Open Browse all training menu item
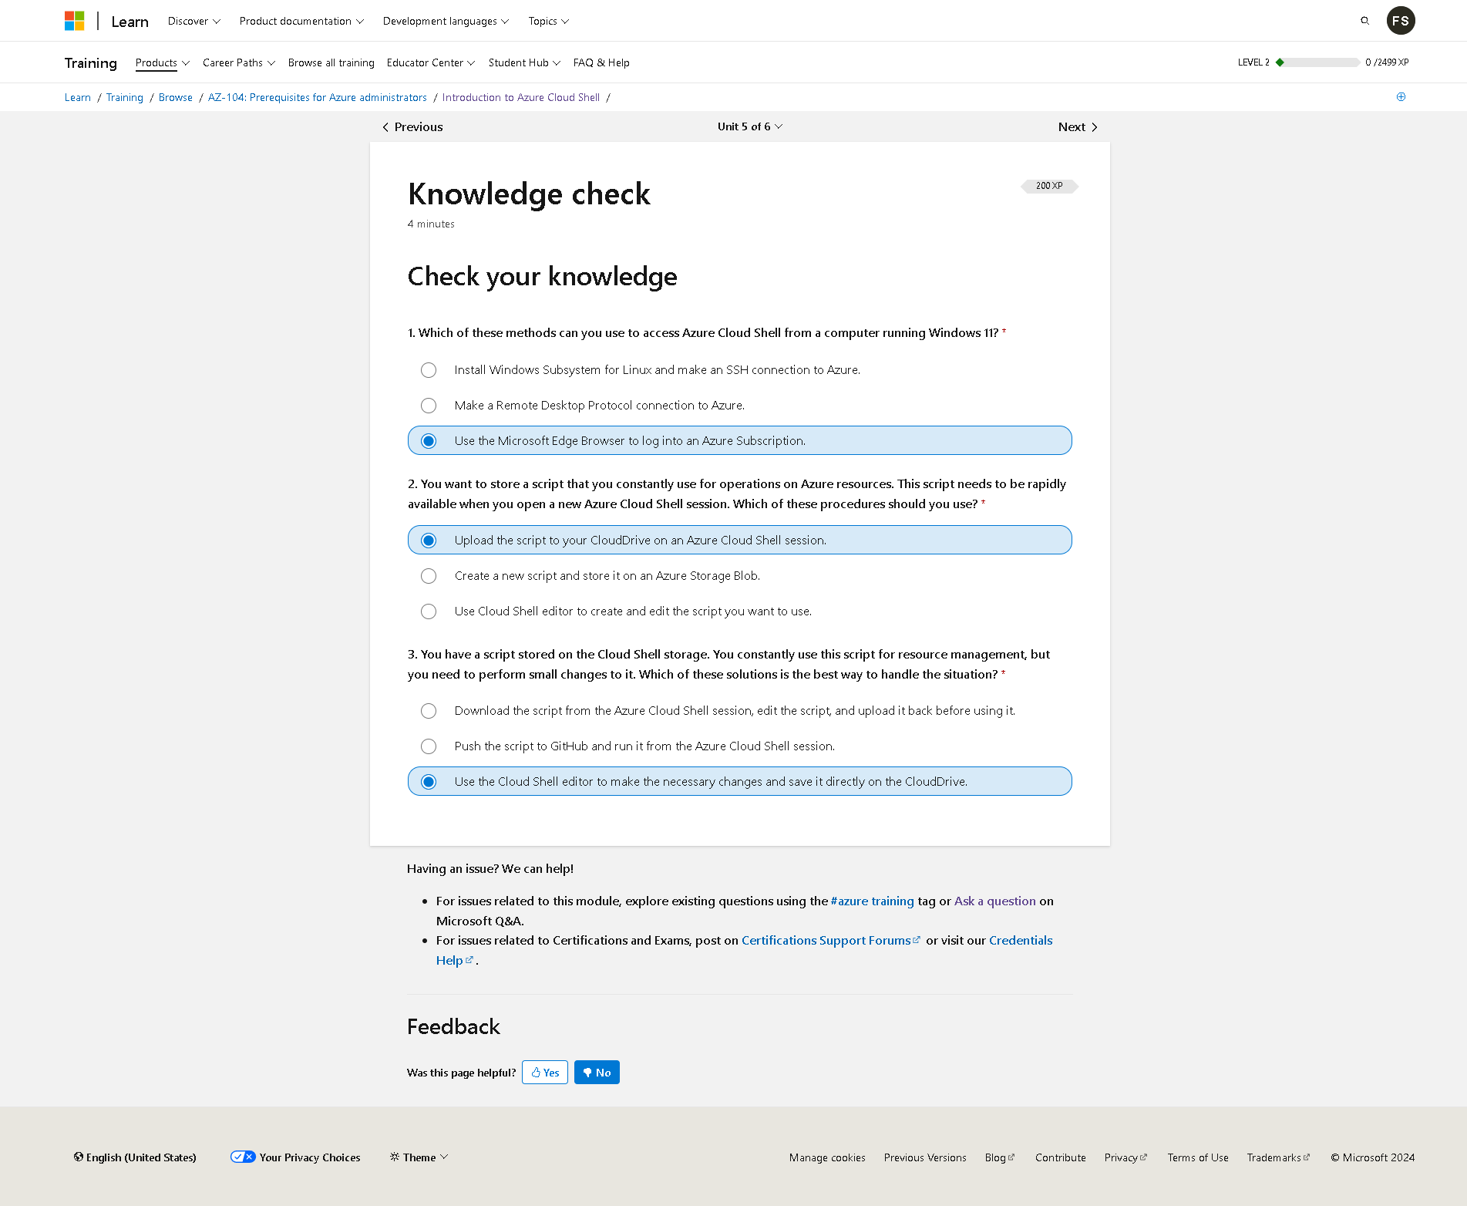The width and height of the screenshot is (1467, 1206). pos(331,62)
